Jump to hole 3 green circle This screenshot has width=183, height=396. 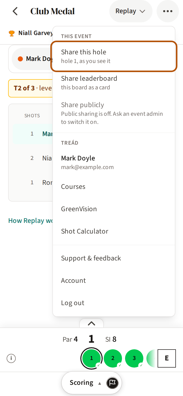click(134, 358)
